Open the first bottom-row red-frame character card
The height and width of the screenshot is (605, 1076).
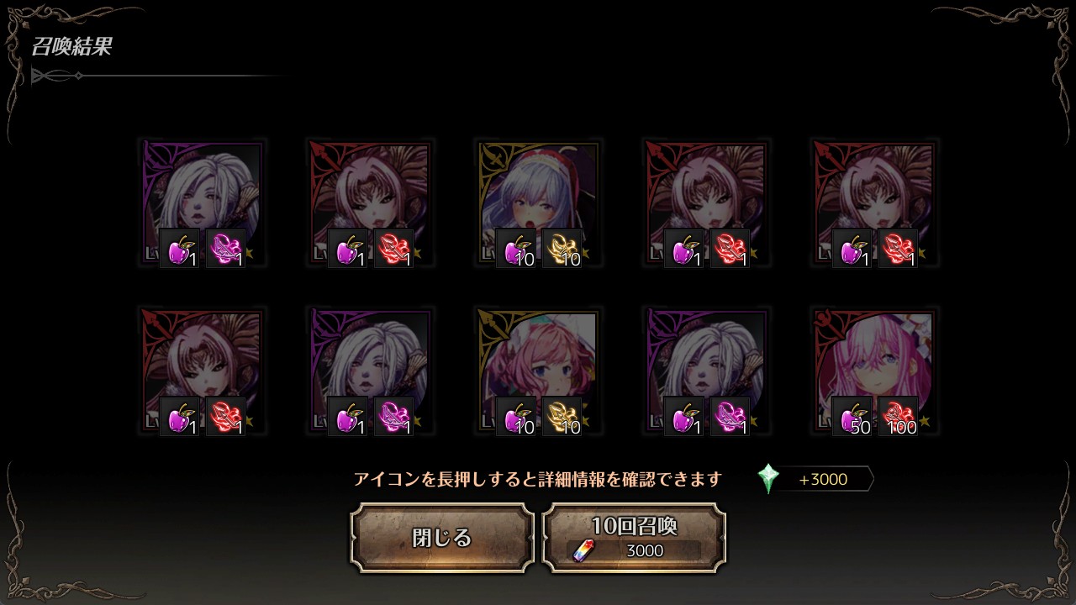(x=202, y=372)
